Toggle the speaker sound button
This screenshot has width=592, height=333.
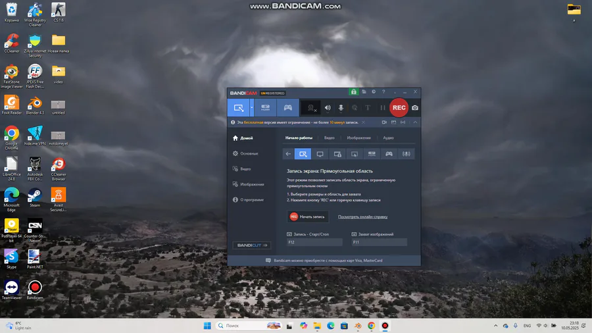click(x=328, y=108)
